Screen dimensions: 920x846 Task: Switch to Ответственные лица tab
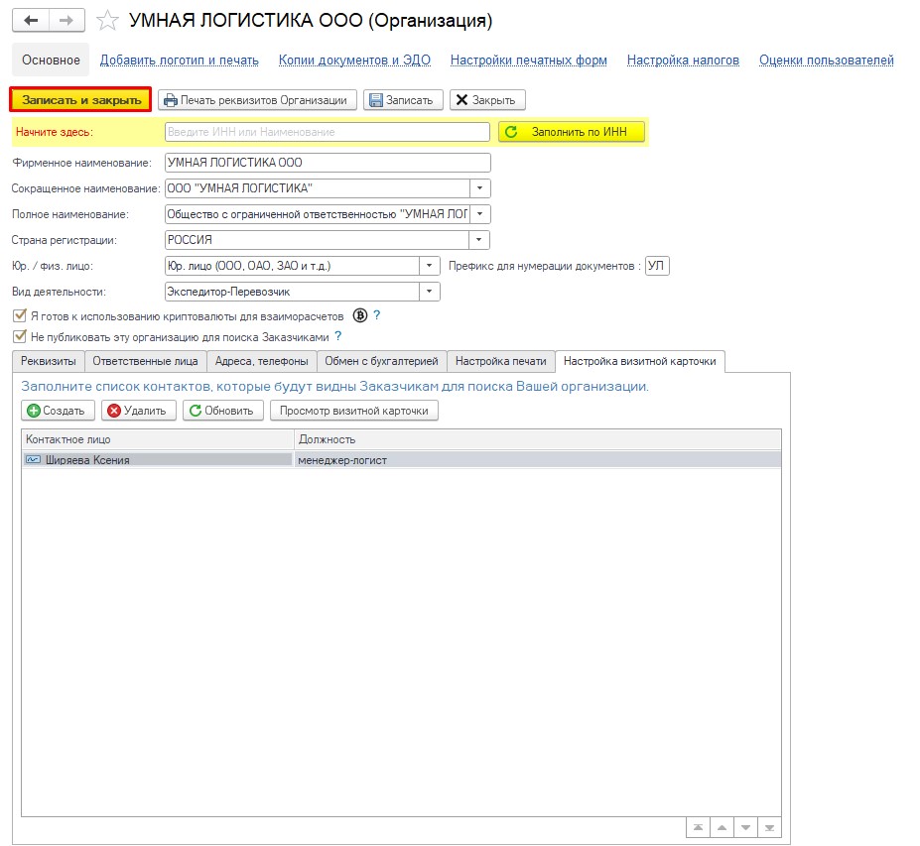click(146, 361)
